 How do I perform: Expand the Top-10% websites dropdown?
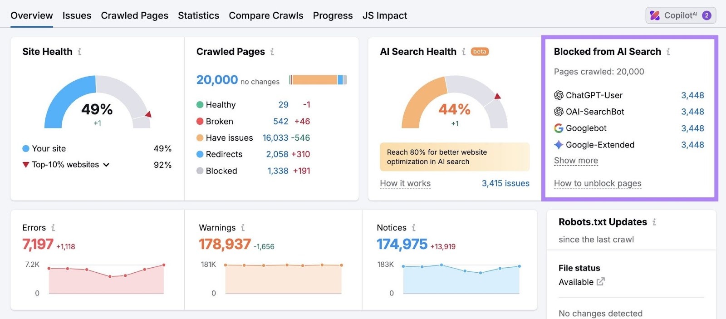pos(106,165)
